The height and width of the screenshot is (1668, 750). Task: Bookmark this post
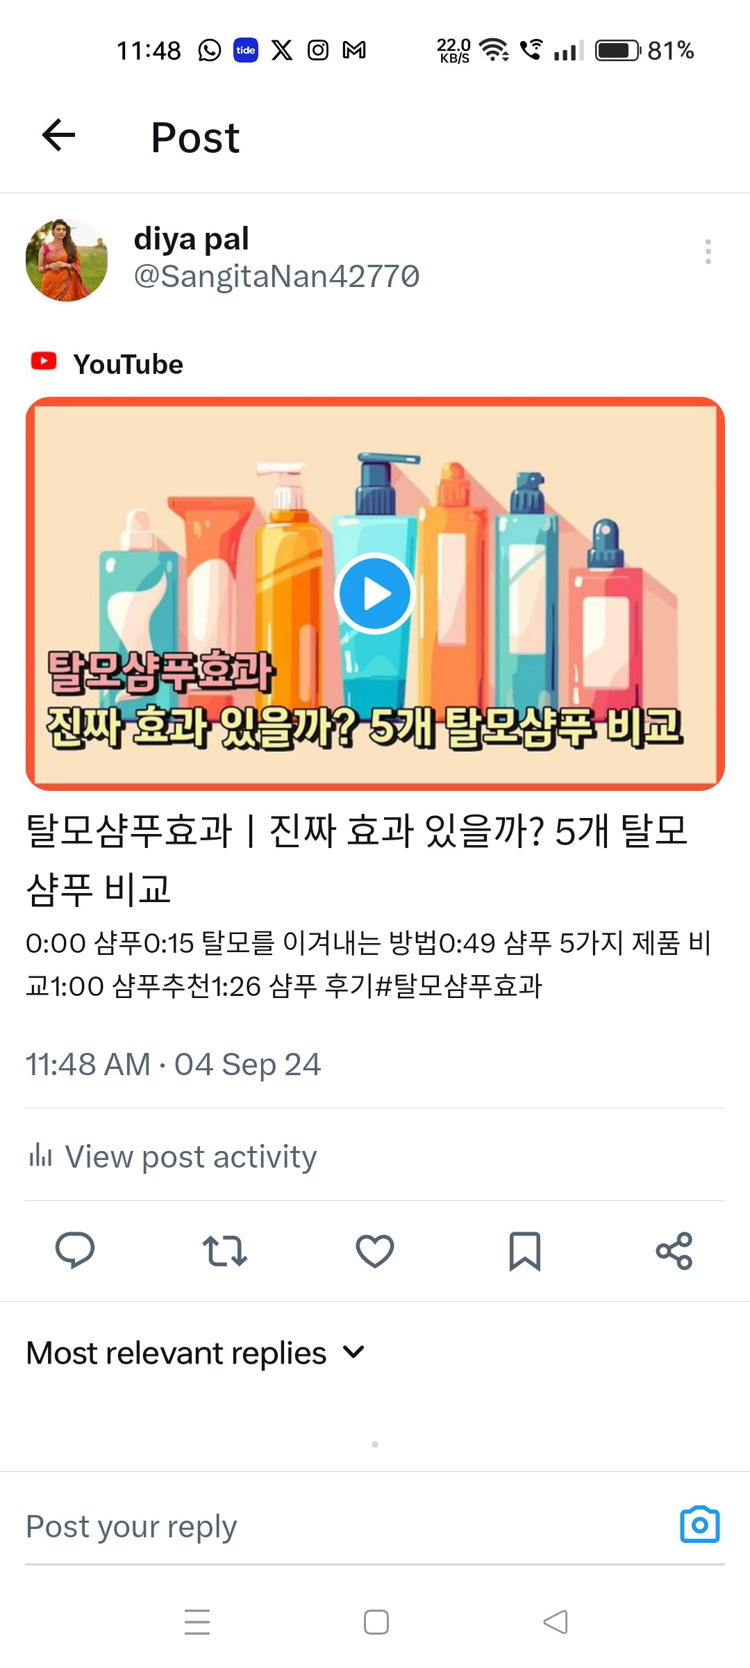coord(525,1251)
